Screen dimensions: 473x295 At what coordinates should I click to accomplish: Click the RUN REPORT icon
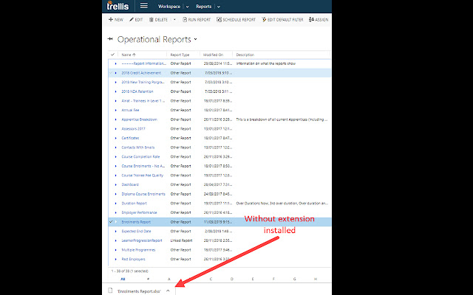(185, 20)
